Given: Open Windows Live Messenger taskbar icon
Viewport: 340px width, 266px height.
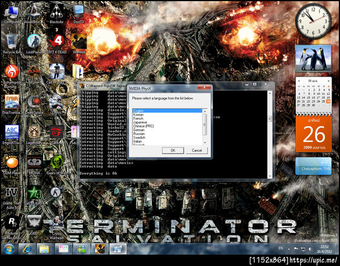Looking at the screenshot, I should point(81,249).
